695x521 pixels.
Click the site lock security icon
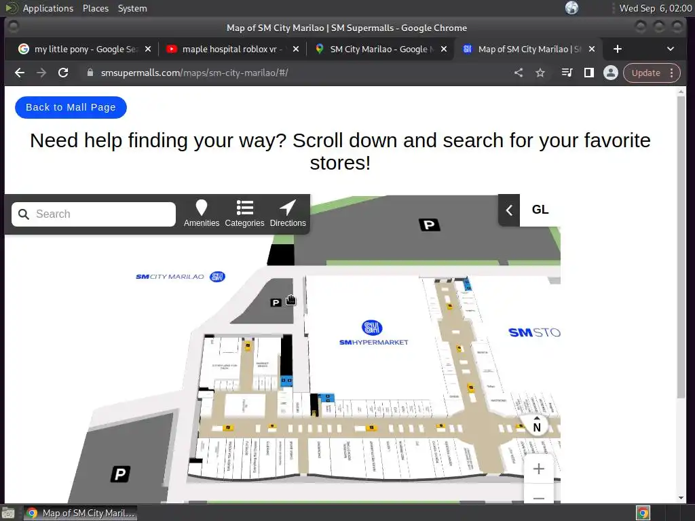tap(90, 73)
